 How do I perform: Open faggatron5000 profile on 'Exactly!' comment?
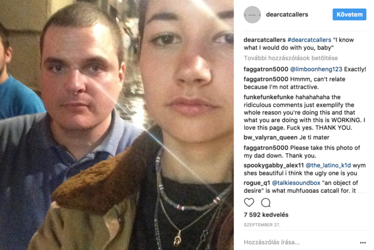[266, 69]
